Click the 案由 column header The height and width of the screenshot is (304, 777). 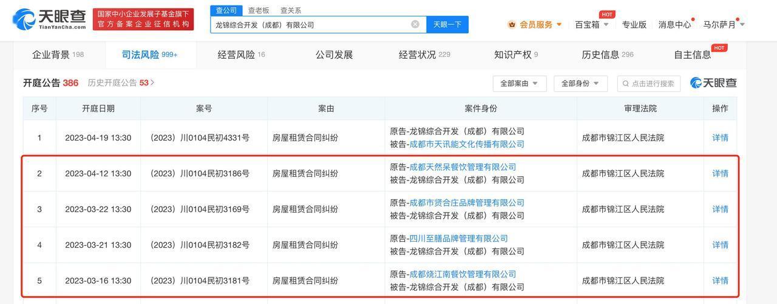(x=326, y=108)
